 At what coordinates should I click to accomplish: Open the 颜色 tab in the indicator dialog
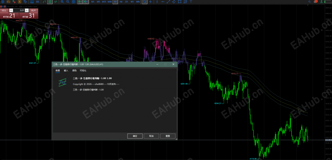coord(75,71)
